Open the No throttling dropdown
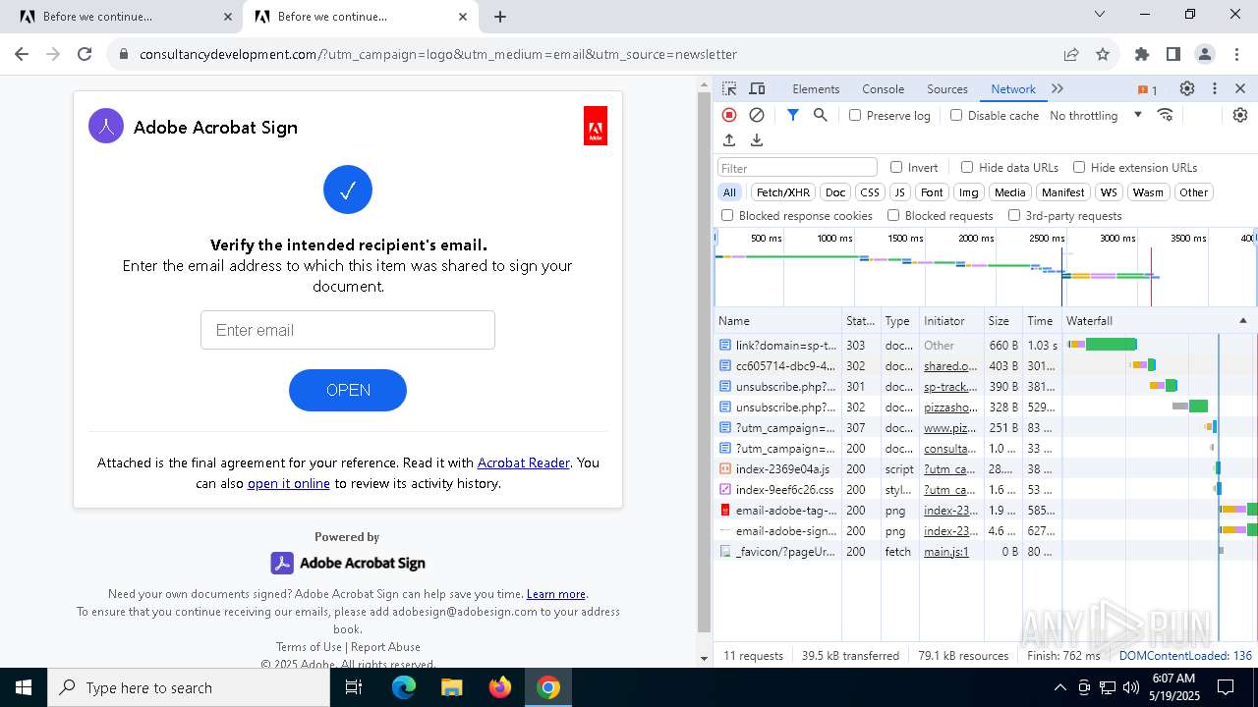 1096,115
